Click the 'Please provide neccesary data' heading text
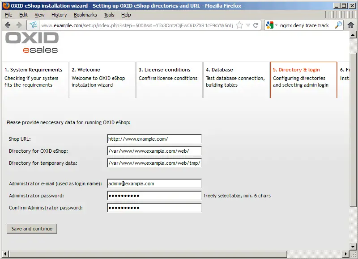The height and width of the screenshot is (259, 358). [x=68, y=122]
